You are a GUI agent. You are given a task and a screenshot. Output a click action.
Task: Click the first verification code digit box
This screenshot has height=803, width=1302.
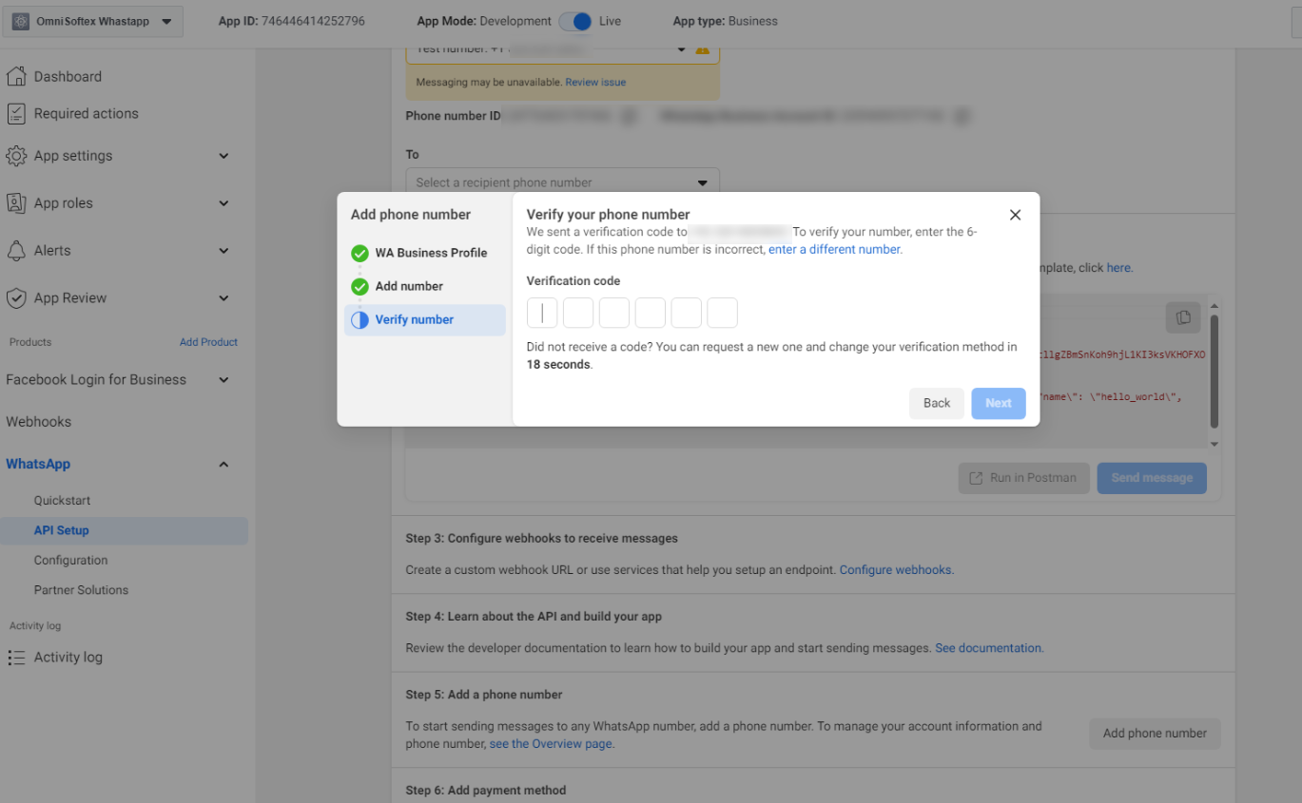point(542,313)
